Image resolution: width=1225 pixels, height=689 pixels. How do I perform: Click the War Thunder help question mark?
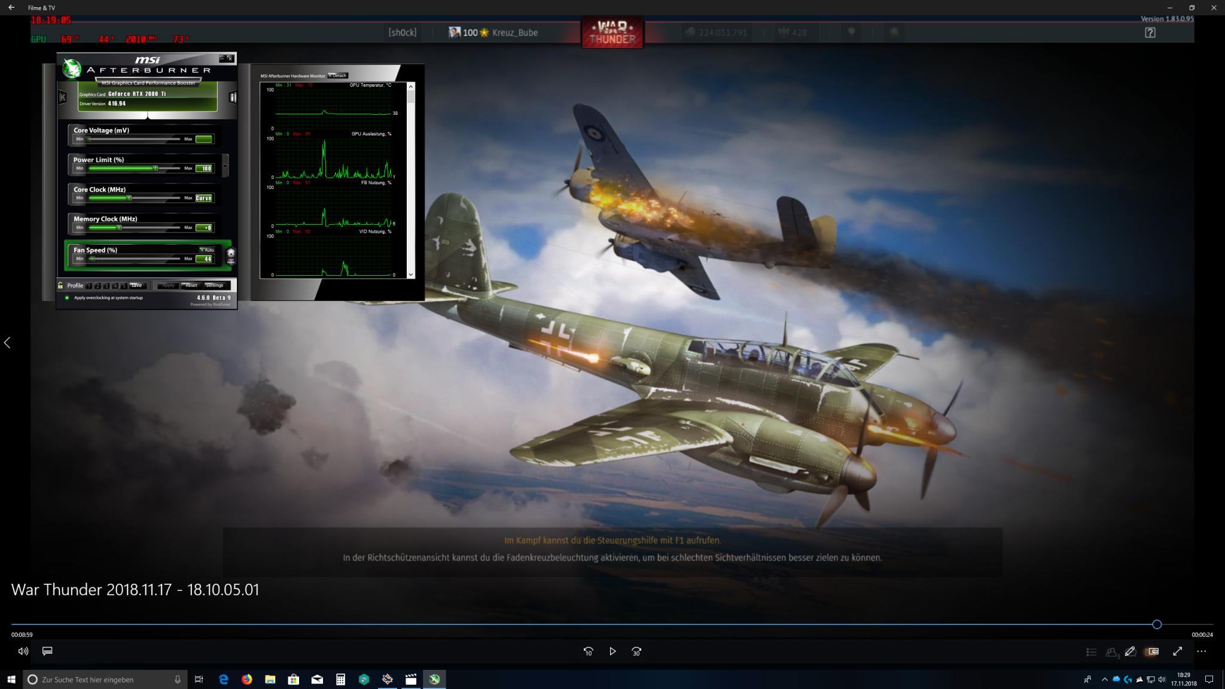(x=1150, y=33)
